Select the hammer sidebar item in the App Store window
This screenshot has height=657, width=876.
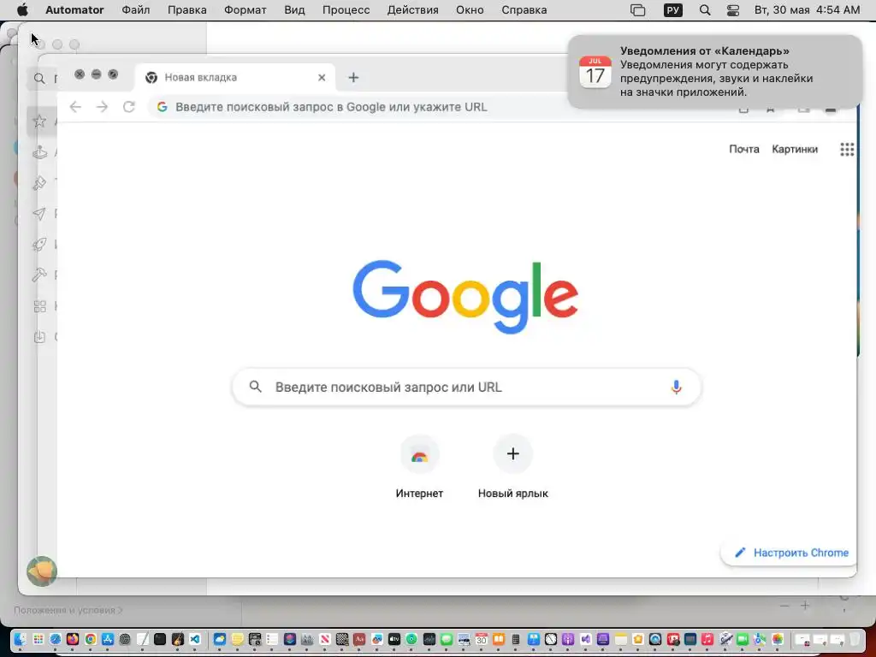point(39,275)
